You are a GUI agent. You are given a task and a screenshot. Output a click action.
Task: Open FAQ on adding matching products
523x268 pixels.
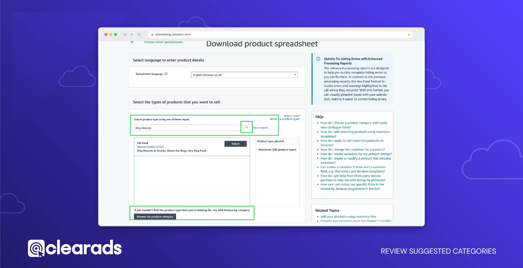pyautogui.click(x=355, y=134)
